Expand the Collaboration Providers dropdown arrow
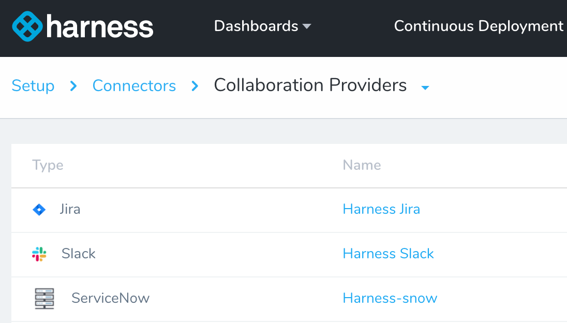 pos(425,87)
